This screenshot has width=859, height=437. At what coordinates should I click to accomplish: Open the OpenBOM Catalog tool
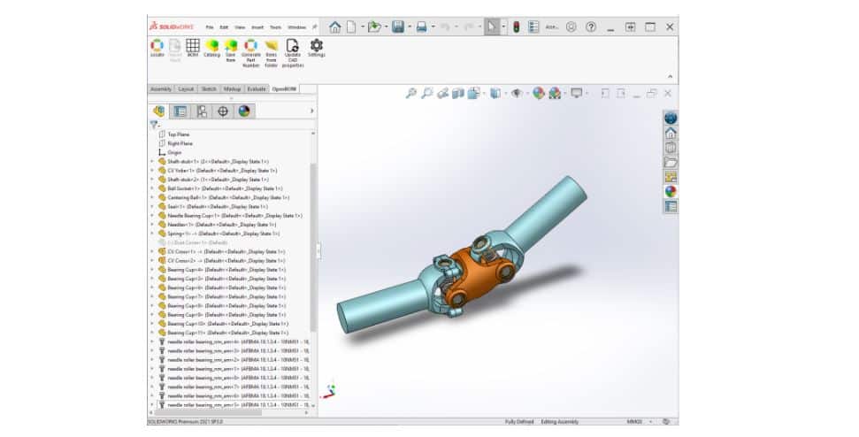coord(211,48)
